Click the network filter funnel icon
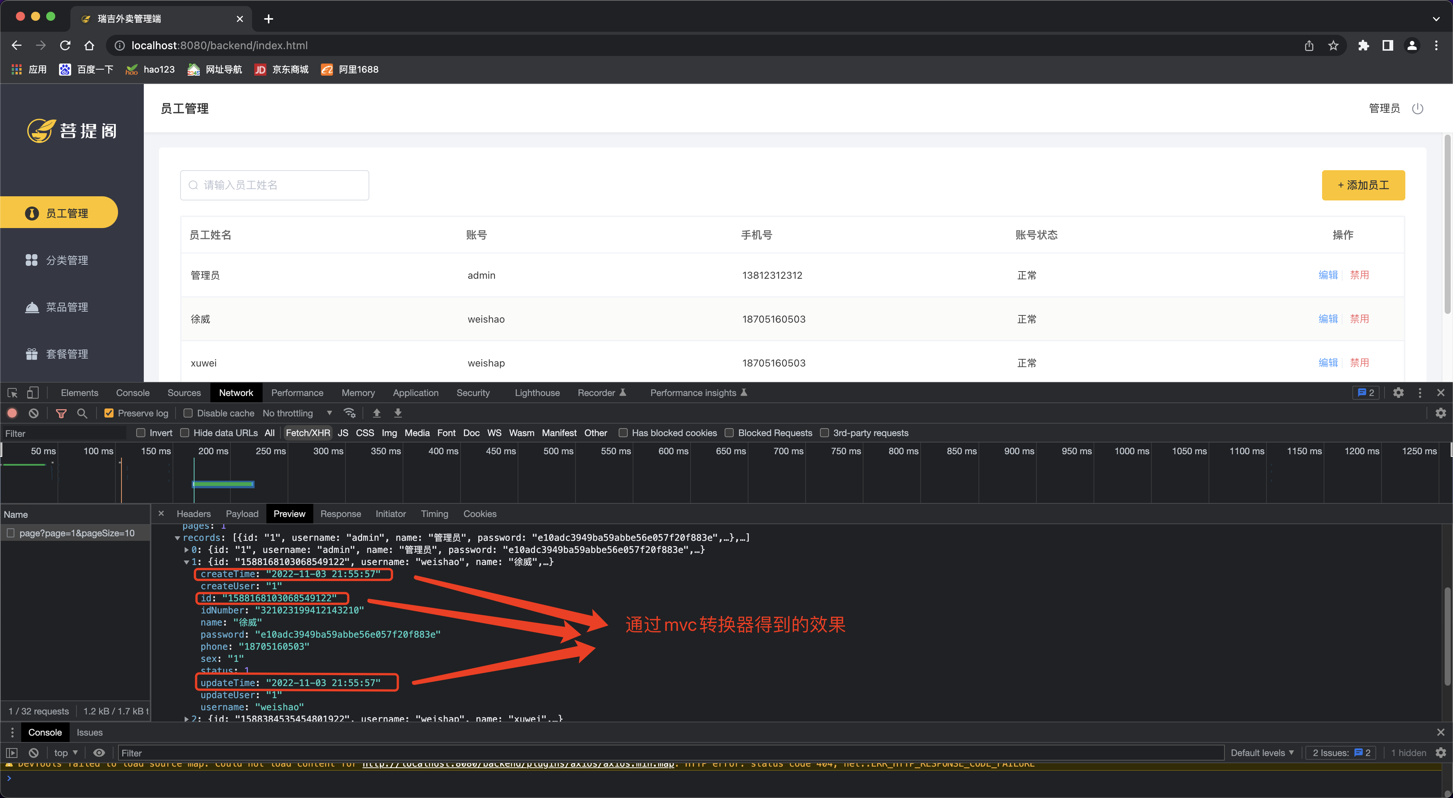This screenshot has height=798, width=1453. 61,413
